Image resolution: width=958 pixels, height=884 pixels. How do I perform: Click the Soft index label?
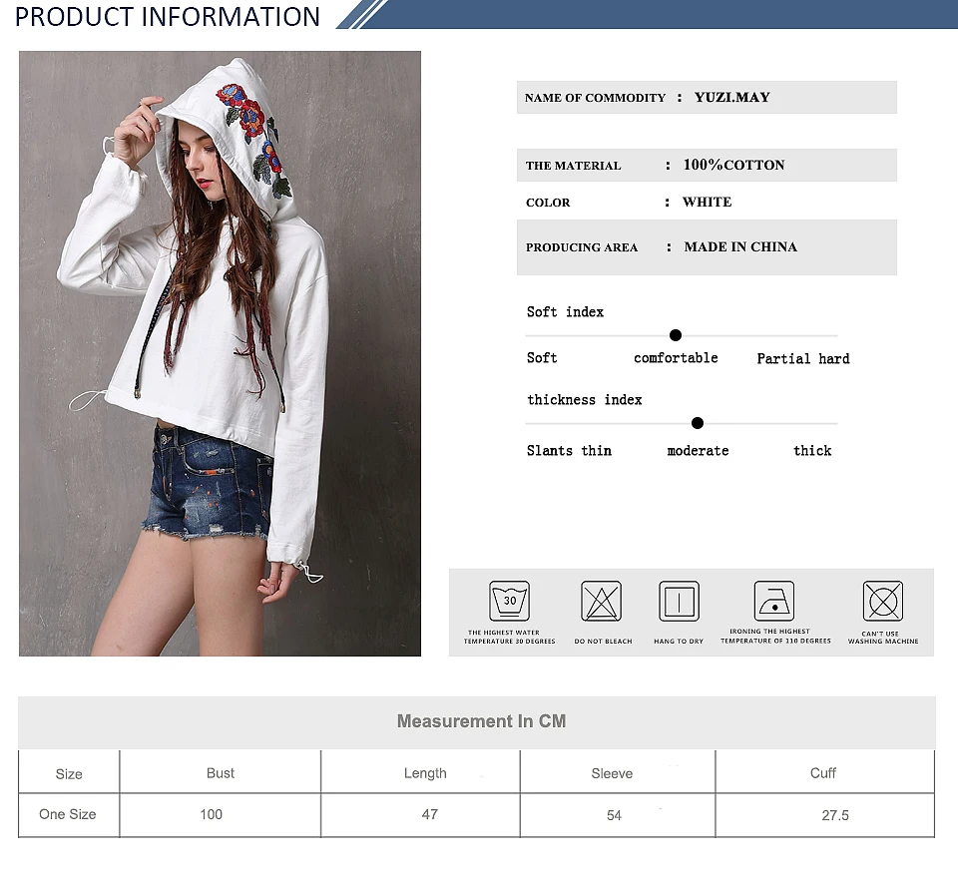(x=565, y=312)
